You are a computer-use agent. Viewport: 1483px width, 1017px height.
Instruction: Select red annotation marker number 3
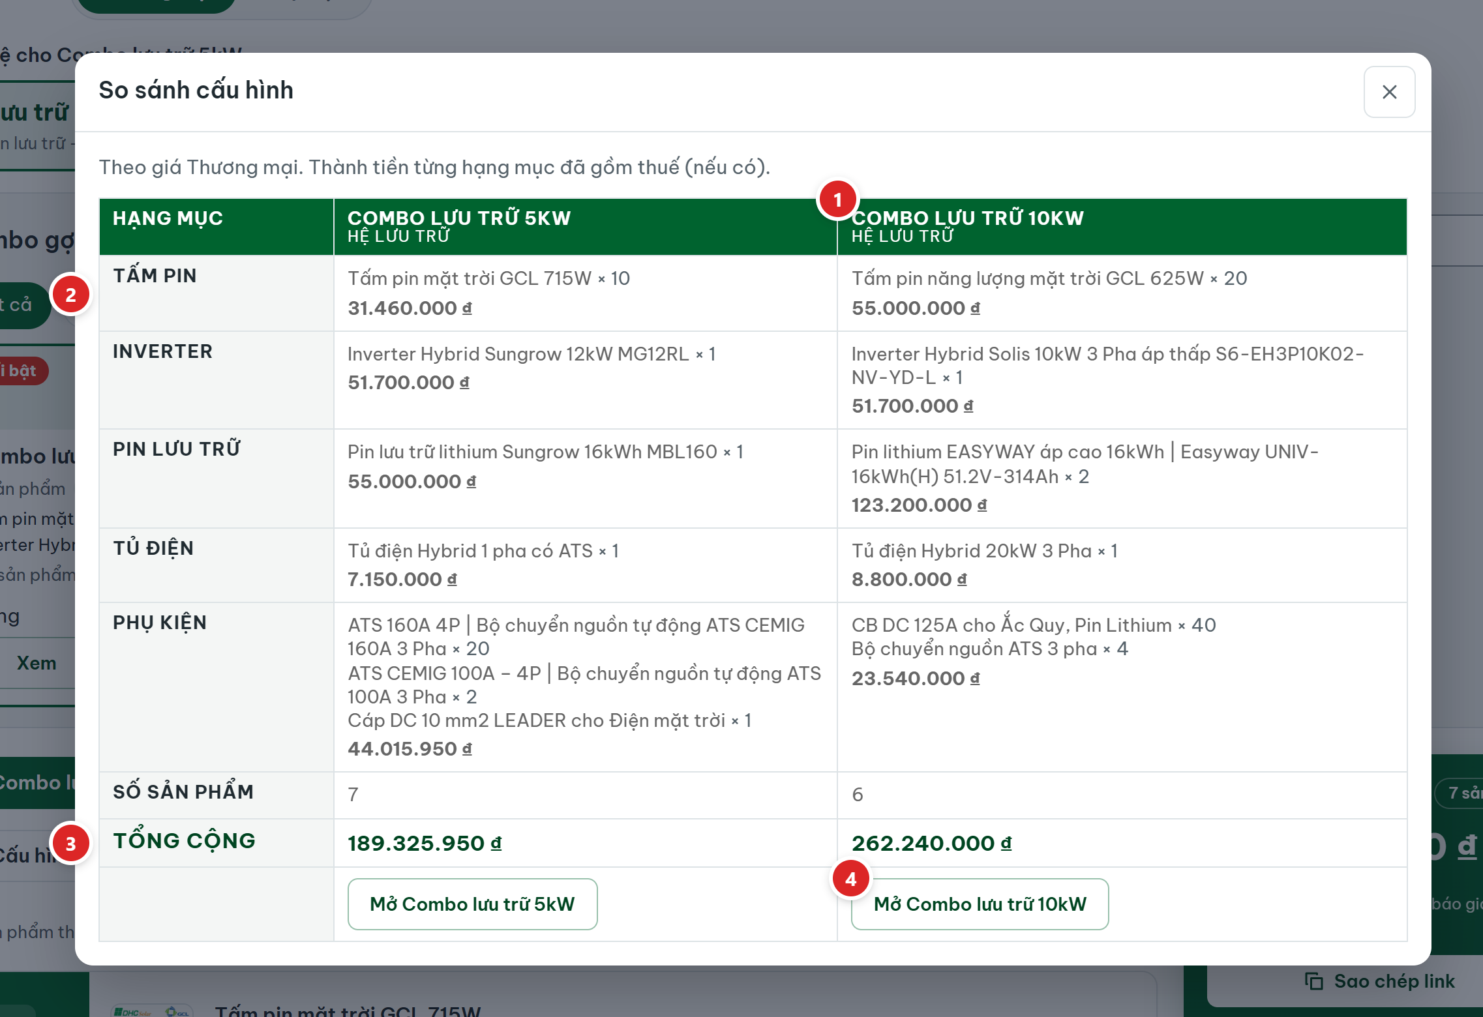coord(70,844)
